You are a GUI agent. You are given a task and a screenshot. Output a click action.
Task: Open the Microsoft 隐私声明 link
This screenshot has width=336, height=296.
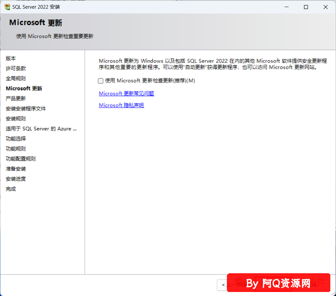tap(121, 105)
